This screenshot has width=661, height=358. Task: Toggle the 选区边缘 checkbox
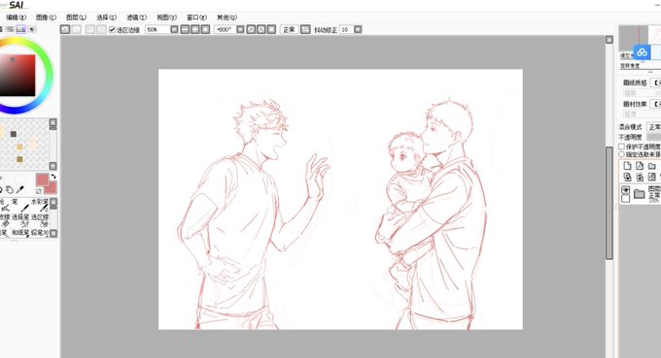pyautogui.click(x=112, y=29)
